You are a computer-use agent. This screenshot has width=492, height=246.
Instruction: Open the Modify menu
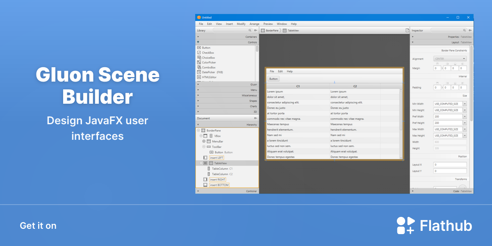coord(241,24)
